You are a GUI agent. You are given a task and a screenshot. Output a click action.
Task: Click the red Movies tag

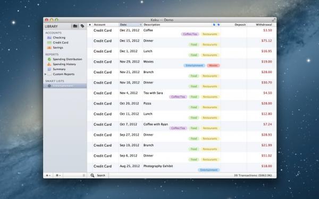(213, 66)
